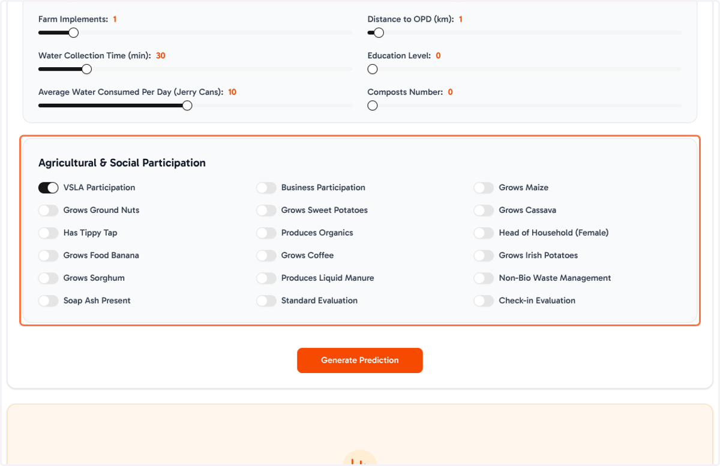Image resolution: width=720 pixels, height=466 pixels.
Task: Toggle Grows Food Banana on
Action: pyautogui.click(x=48, y=255)
